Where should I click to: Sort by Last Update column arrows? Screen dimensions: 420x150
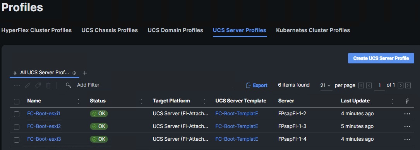coord(393,101)
